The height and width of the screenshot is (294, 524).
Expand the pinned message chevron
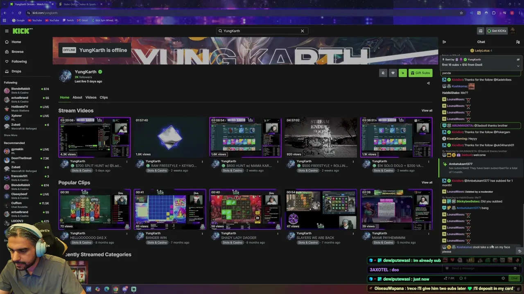(518, 66)
